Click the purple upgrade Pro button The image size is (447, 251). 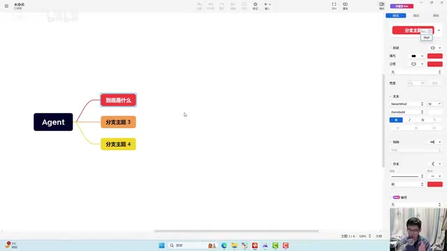pyautogui.click(x=402, y=6)
